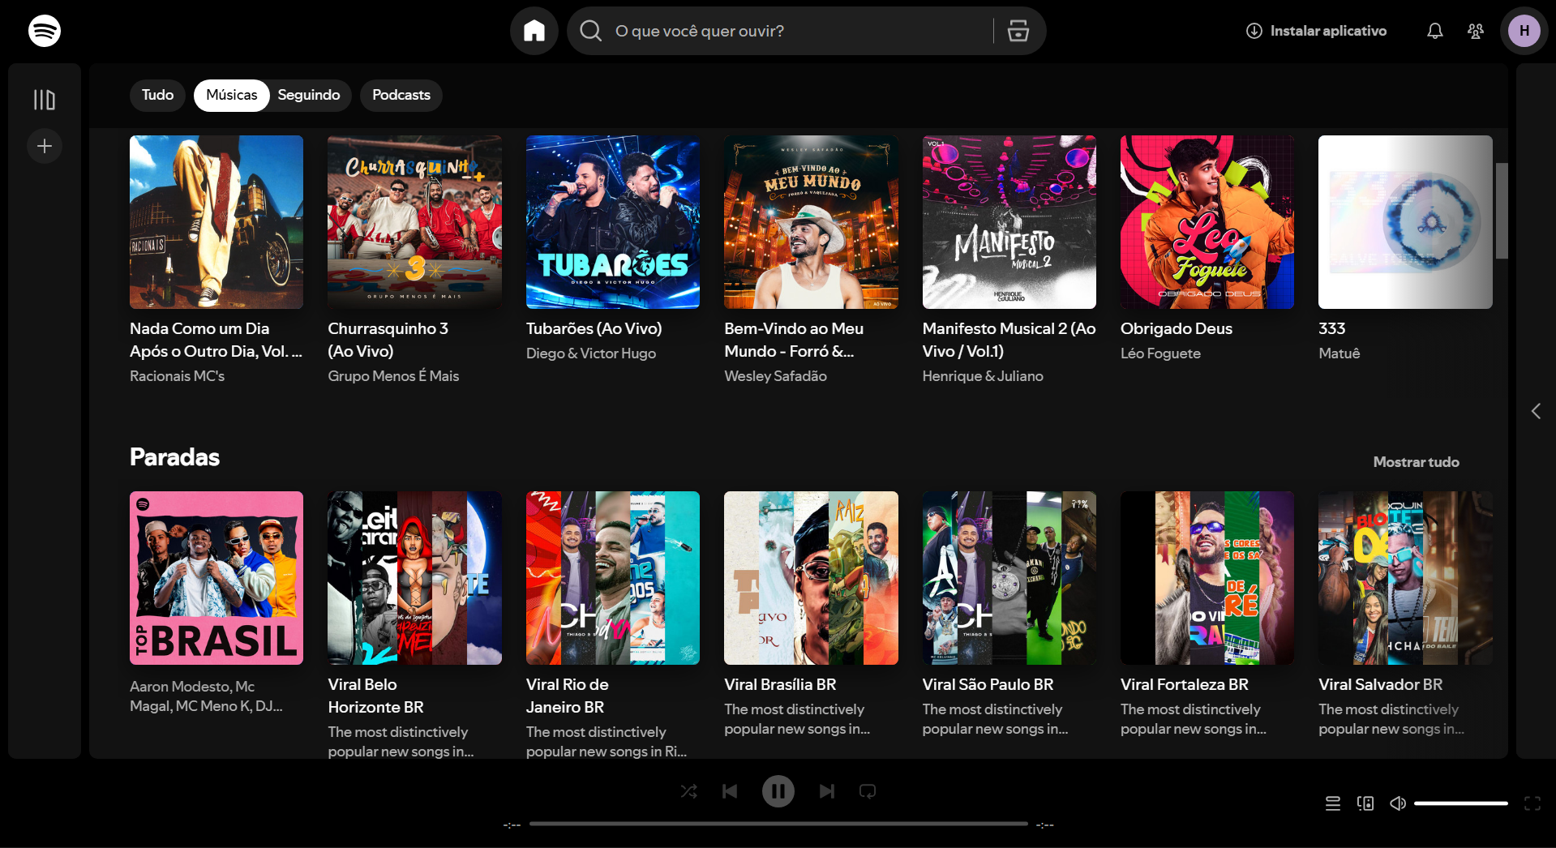The height and width of the screenshot is (848, 1556).
Task: Open Bem-Vindo ao Meu Mundo album cover
Action: click(811, 222)
